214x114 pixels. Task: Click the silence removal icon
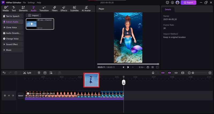pyautogui.click(x=51, y=73)
